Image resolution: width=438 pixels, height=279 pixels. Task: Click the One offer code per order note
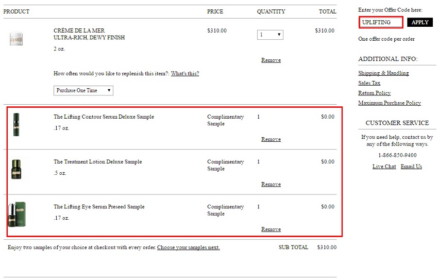tap(386, 39)
